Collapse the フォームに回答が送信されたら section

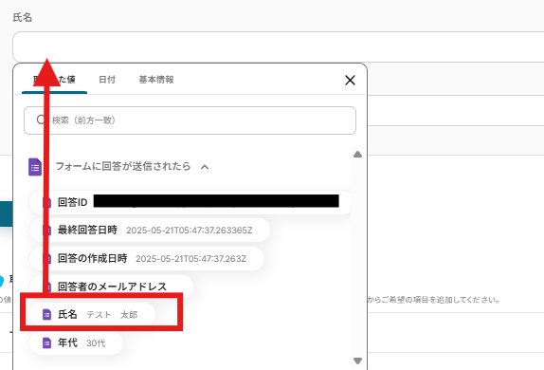(x=205, y=167)
